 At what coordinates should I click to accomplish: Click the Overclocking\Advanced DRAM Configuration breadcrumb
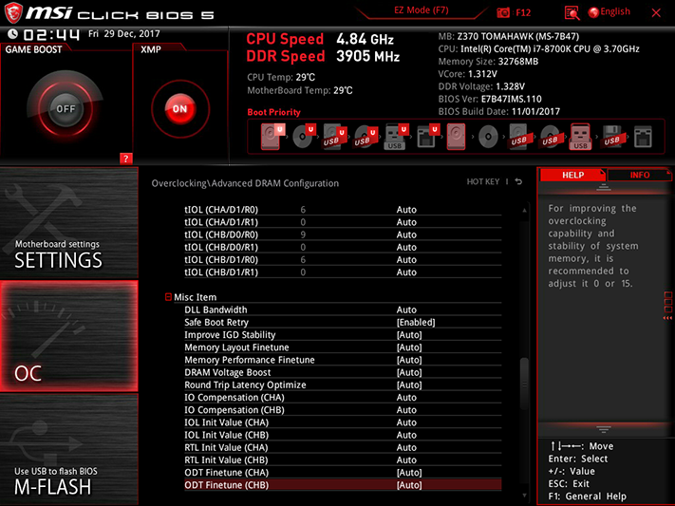click(245, 183)
